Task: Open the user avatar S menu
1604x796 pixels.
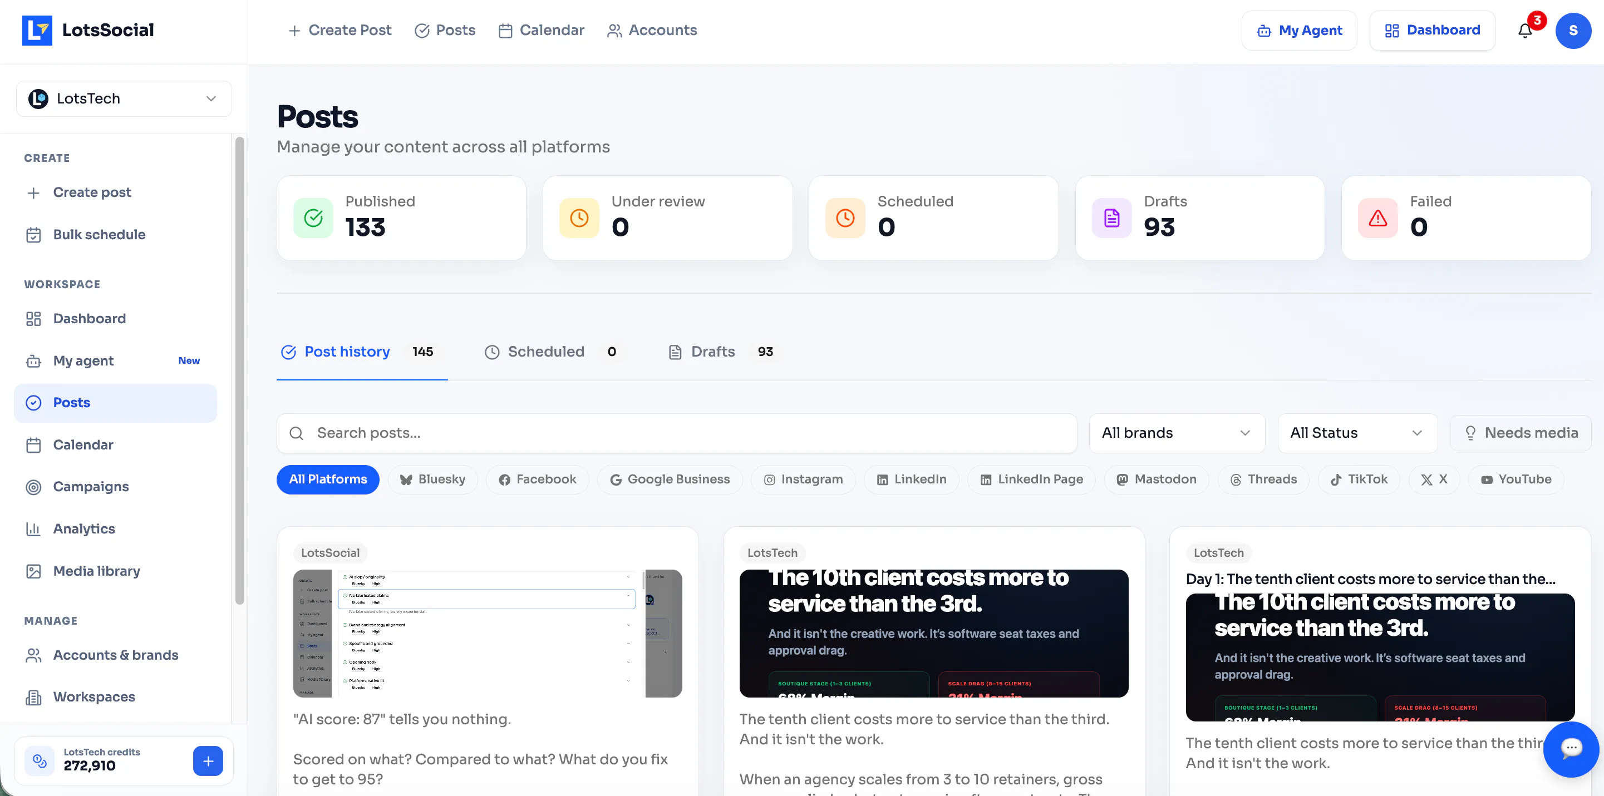Action: point(1573,31)
